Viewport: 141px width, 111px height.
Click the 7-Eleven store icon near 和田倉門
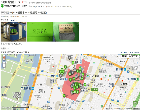pos(53,67)
